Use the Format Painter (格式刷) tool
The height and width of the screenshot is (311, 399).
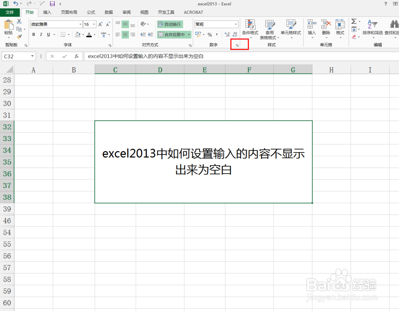18,37
